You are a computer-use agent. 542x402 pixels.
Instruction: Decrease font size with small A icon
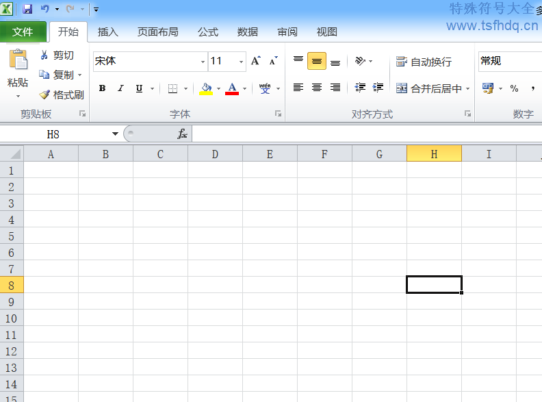tap(274, 61)
